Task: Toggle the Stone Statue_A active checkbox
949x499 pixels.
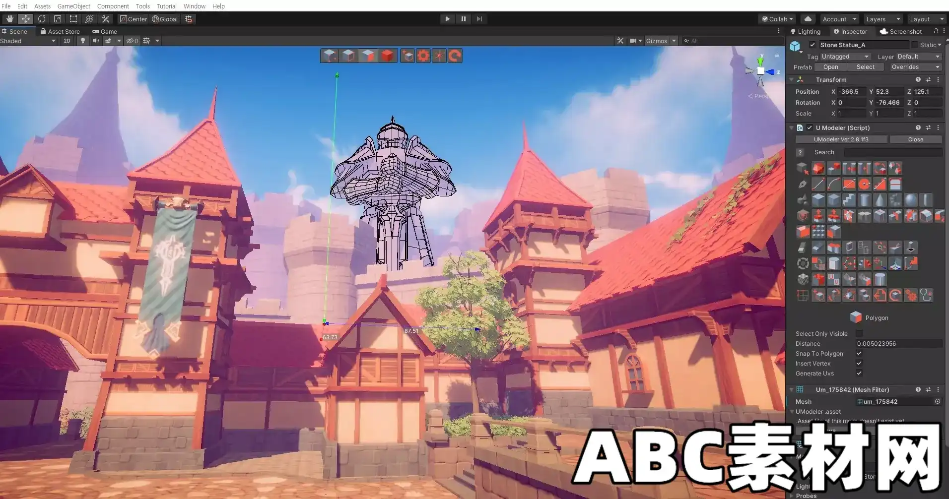Action: coord(813,45)
